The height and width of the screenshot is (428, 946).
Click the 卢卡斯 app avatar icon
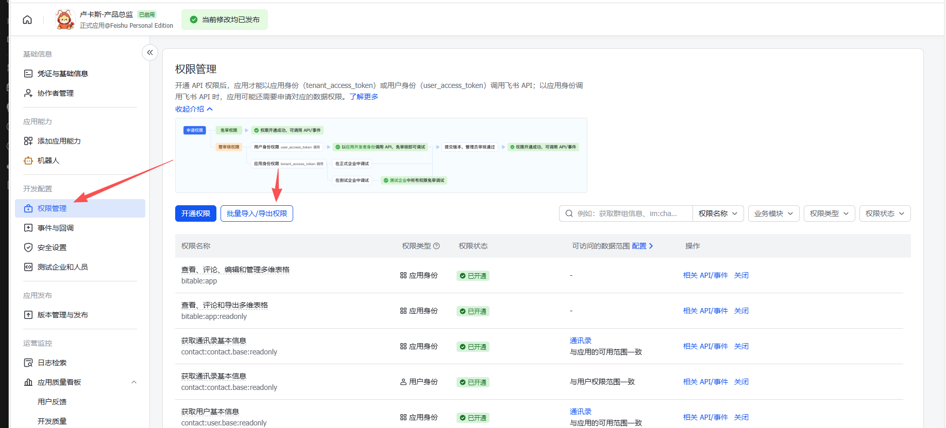(65, 20)
